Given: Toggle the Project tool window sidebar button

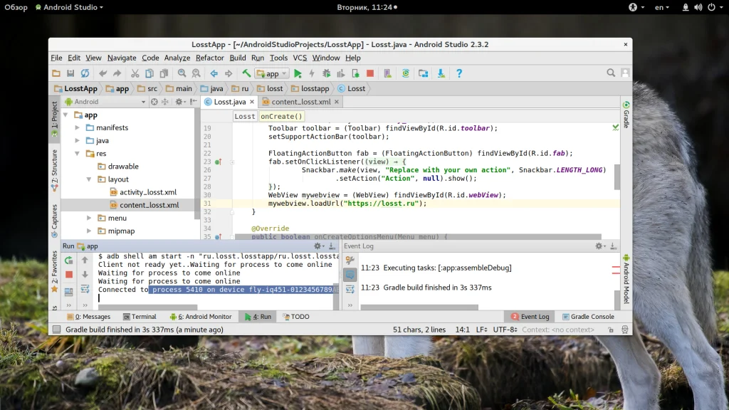Looking at the screenshot, I should [54, 119].
